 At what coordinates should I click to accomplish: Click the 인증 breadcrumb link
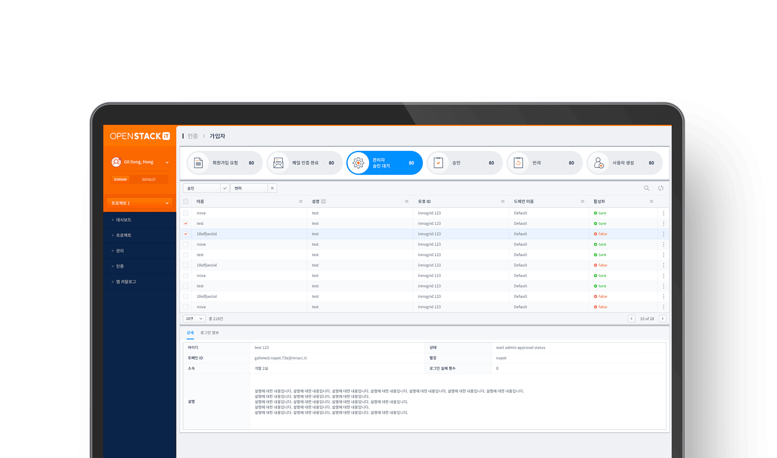pos(192,136)
